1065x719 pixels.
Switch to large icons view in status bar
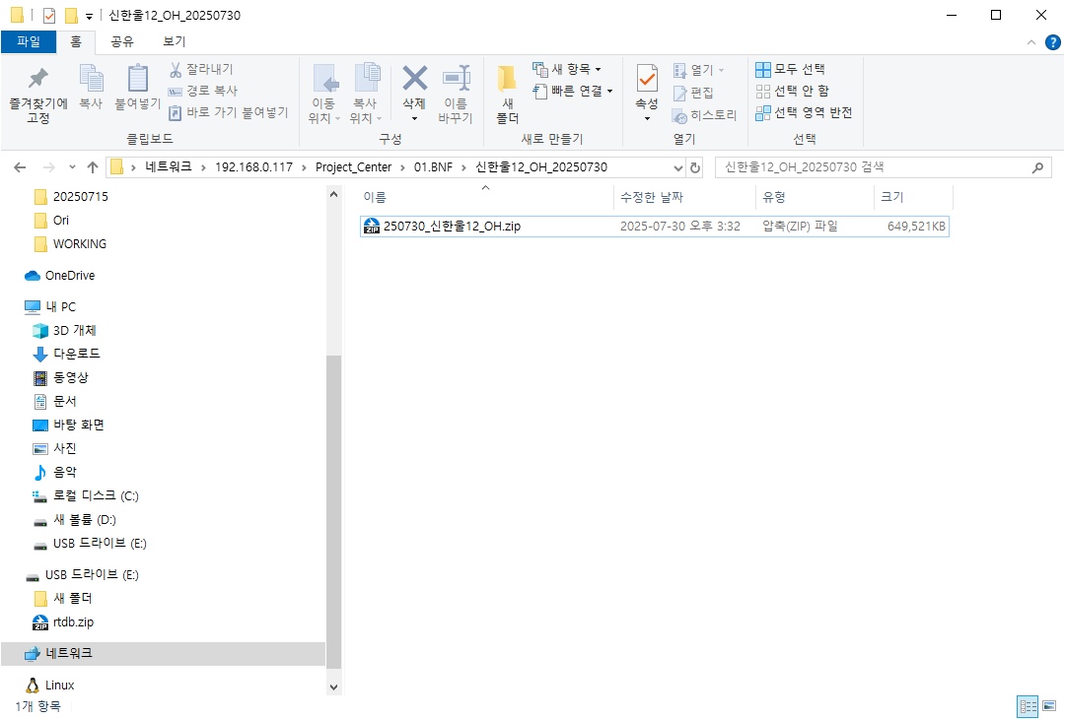(x=1048, y=706)
